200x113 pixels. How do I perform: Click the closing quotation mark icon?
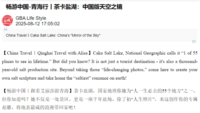pos(194,42)
